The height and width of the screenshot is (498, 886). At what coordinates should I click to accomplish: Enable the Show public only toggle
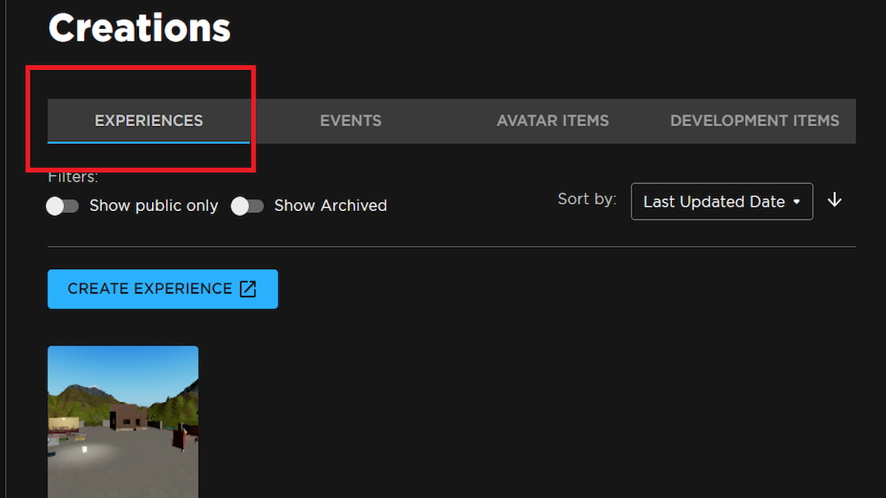pyautogui.click(x=63, y=206)
